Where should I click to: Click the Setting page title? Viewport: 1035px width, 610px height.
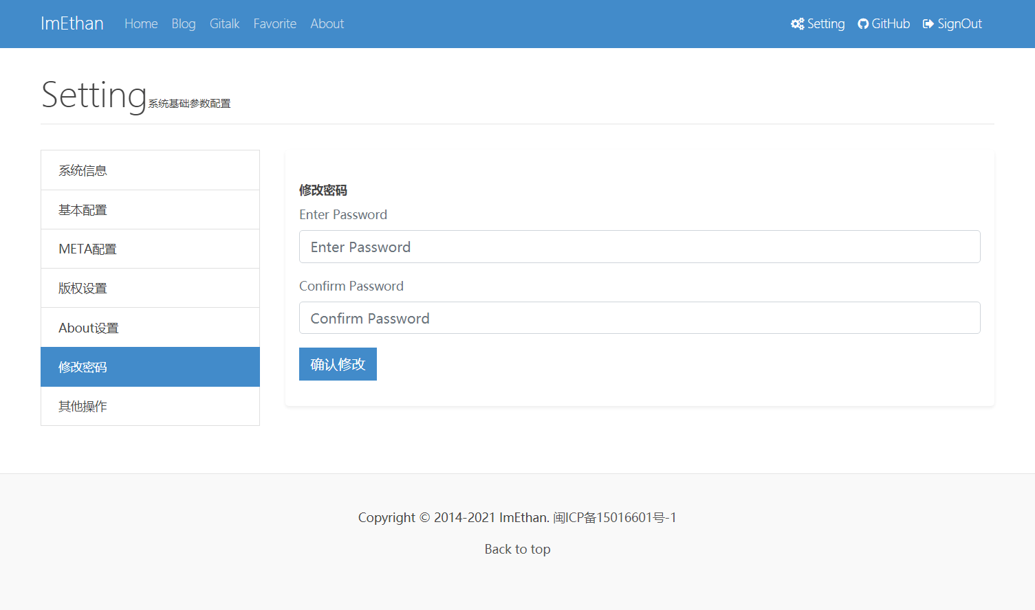[x=94, y=95]
